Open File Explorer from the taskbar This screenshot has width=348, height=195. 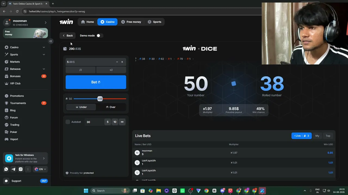[x=159, y=191]
